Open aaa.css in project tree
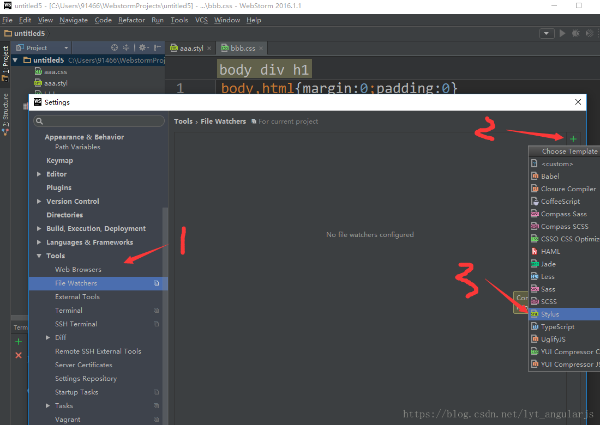The height and width of the screenshot is (425, 600). coord(51,71)
